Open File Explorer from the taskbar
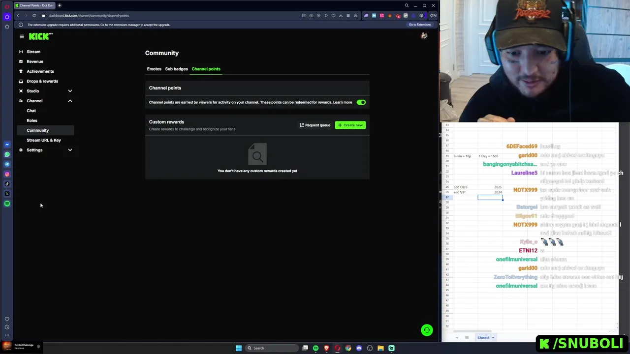Screen dimensions: 630x354 (380, 348)
